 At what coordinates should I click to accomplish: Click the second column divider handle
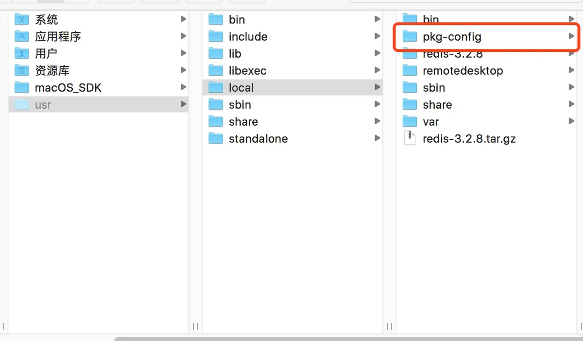pyautogui.click(x=390, y=326)
